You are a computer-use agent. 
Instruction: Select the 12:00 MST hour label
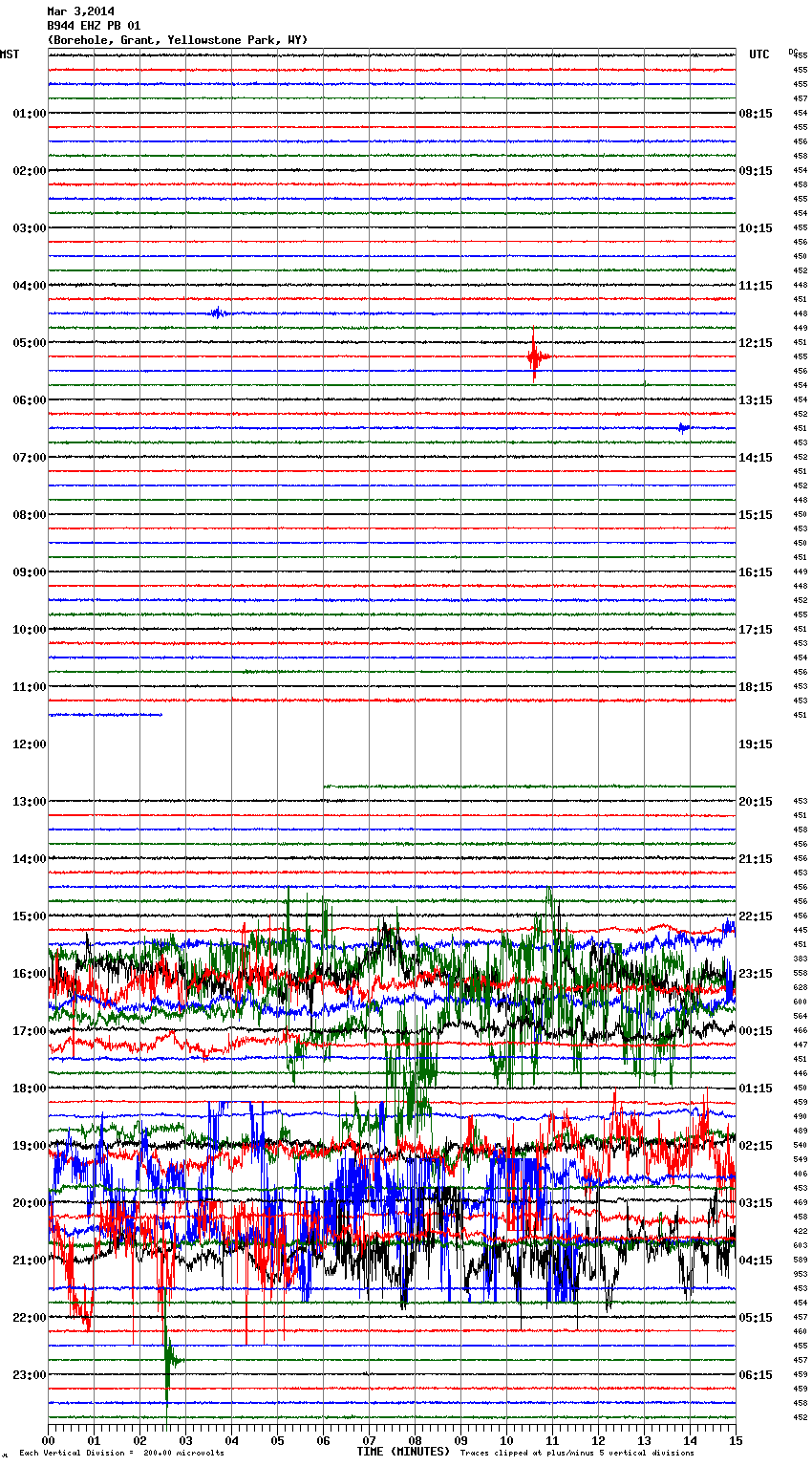click(x=30, y=744)
